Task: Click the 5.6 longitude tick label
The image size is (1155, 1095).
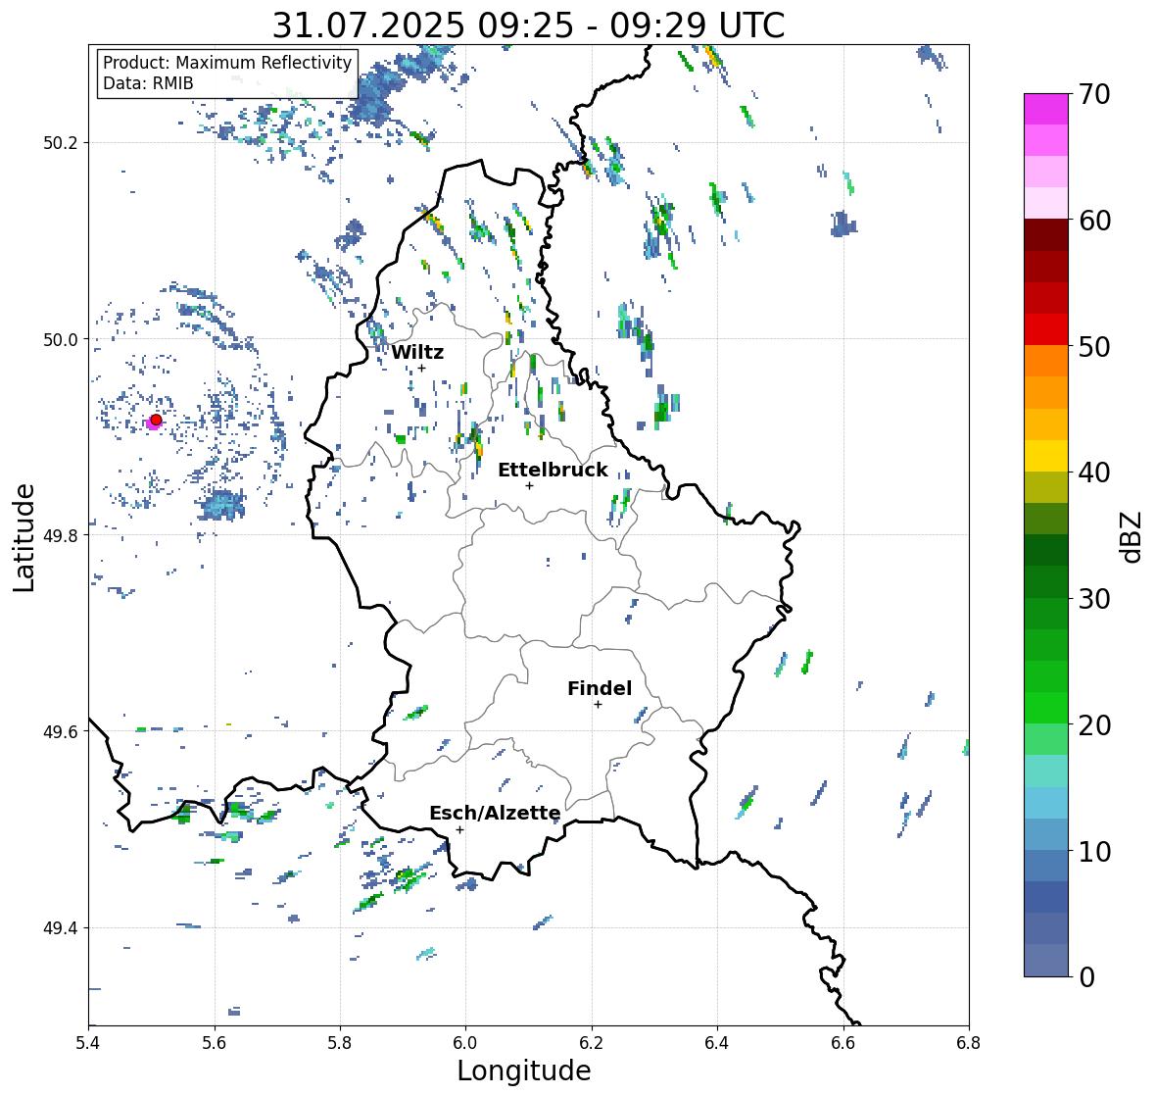Action: [215, 1042]
